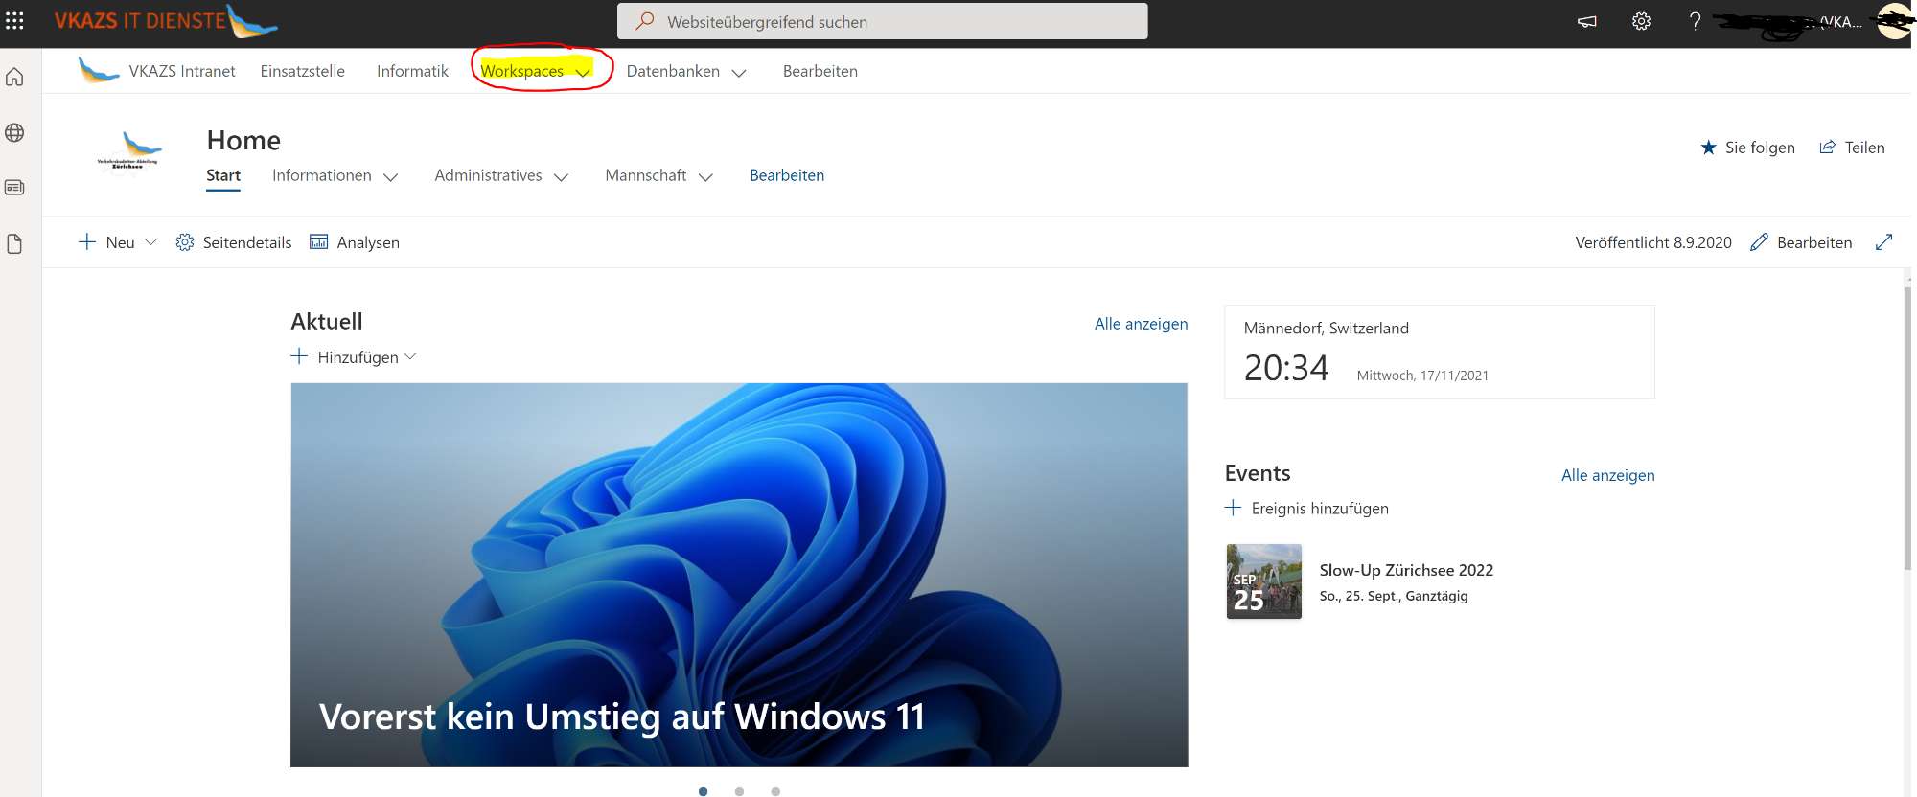The height and width of the screenshot is (797, 1917).
Task: Open the Hinzufügen dropdown under Aktuell
Action: point(354,357)
